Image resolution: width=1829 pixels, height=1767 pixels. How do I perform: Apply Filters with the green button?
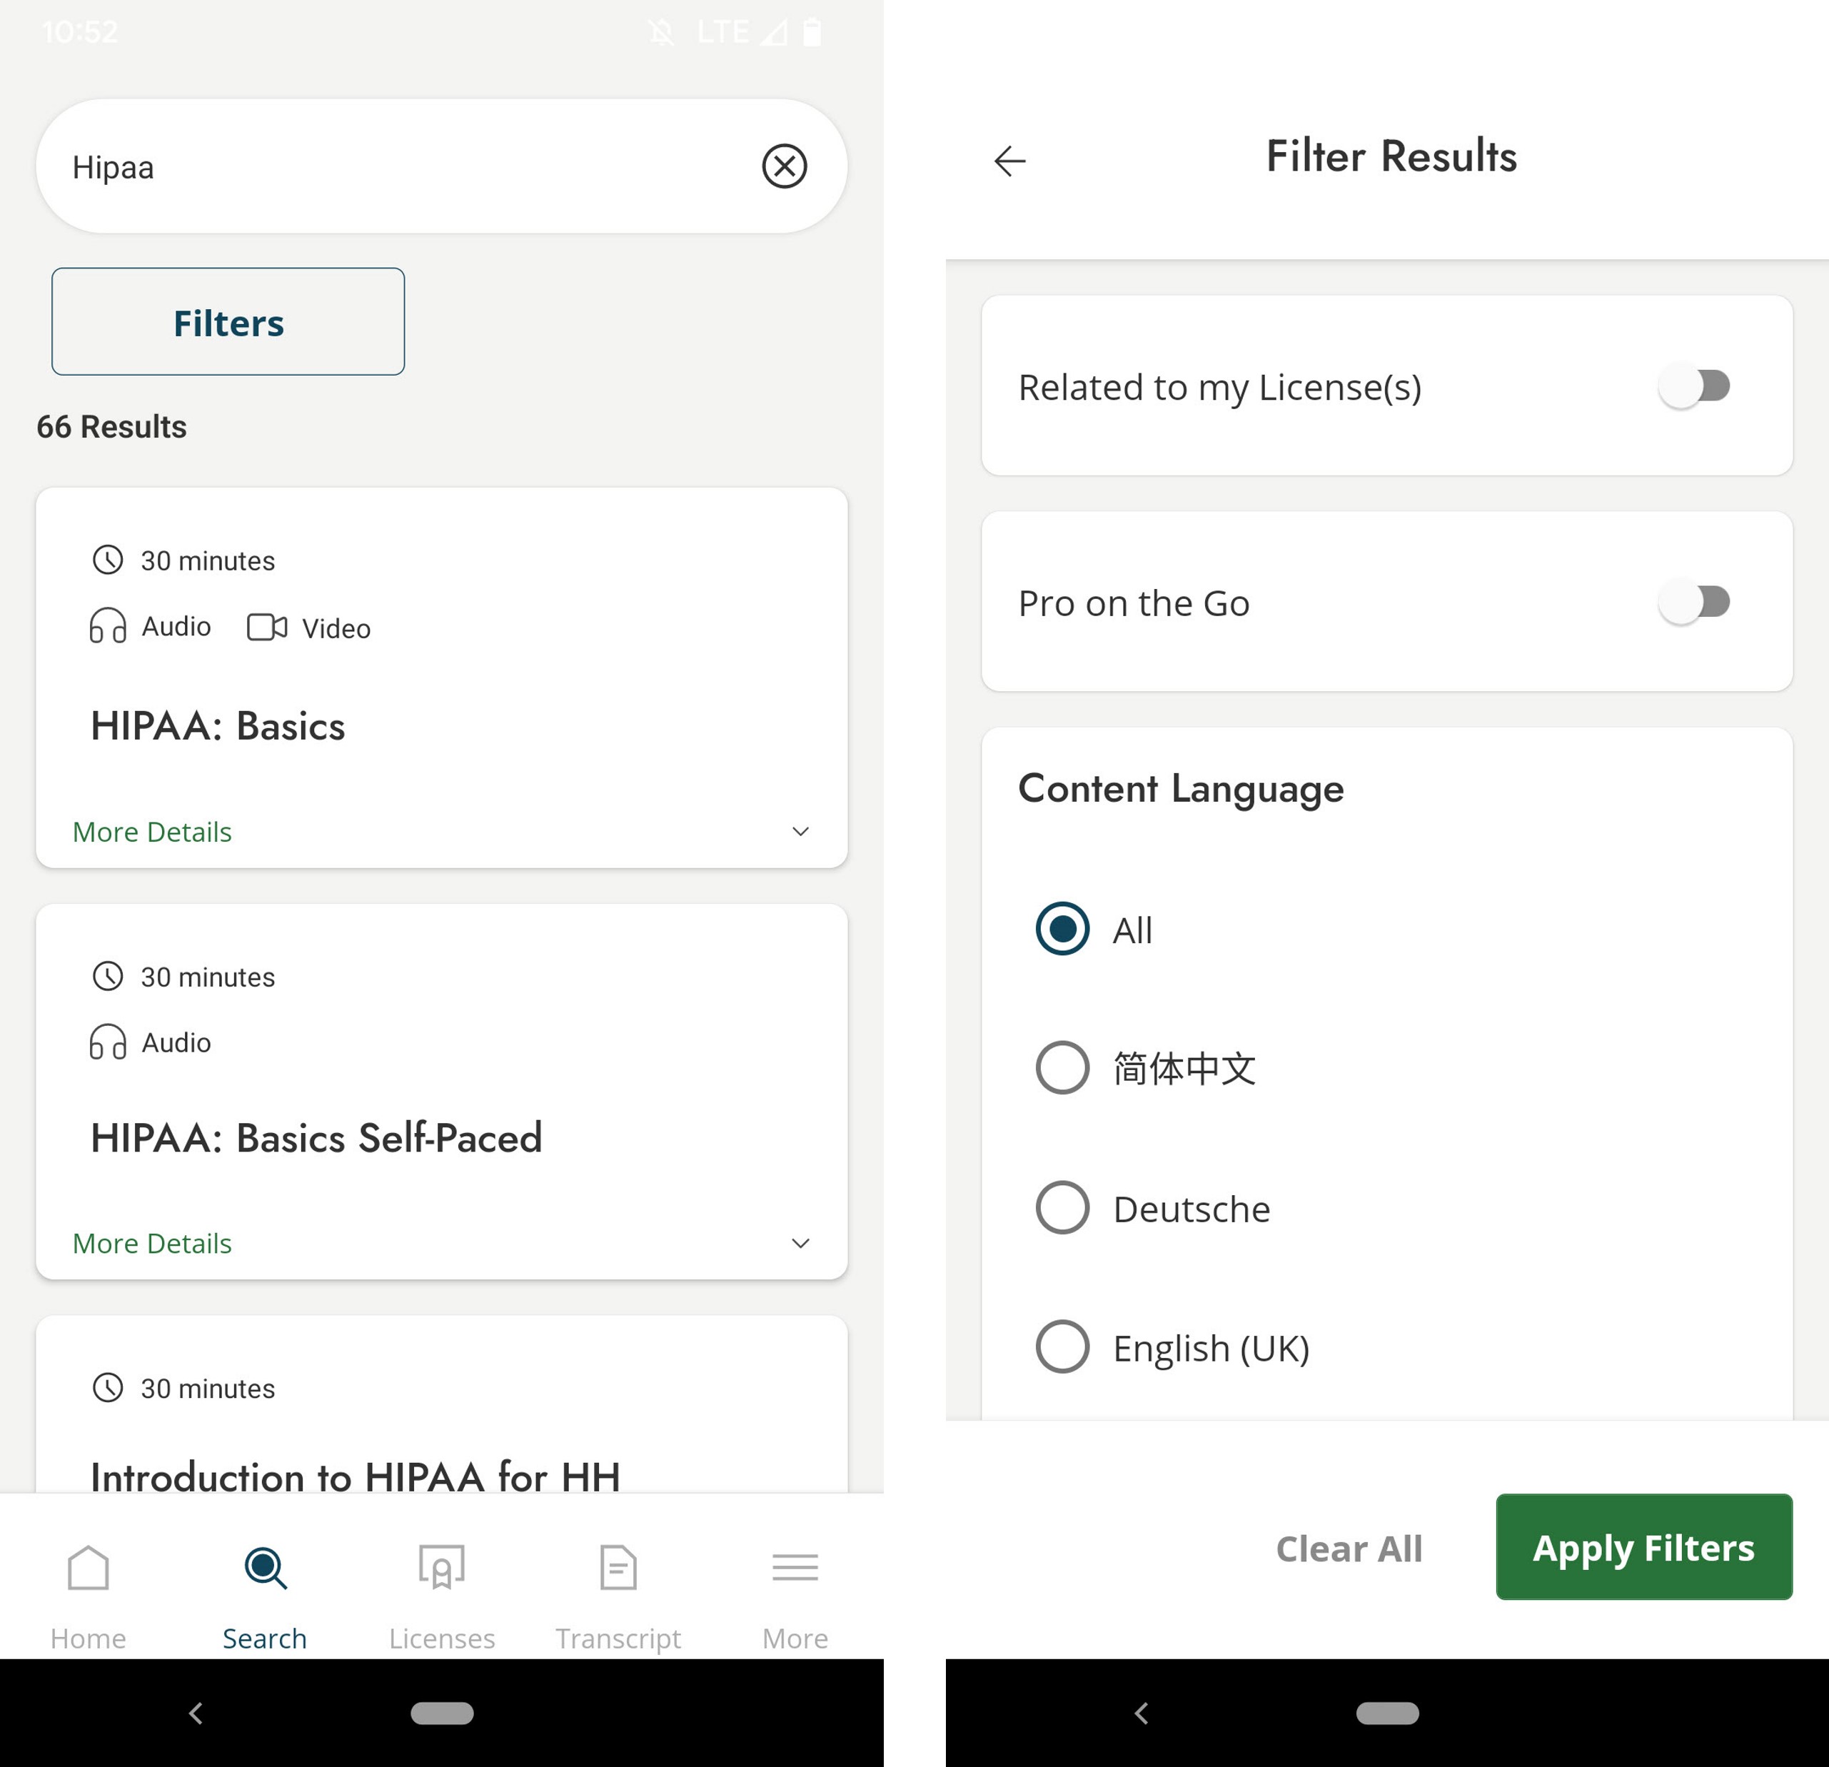point(1643,1546)
